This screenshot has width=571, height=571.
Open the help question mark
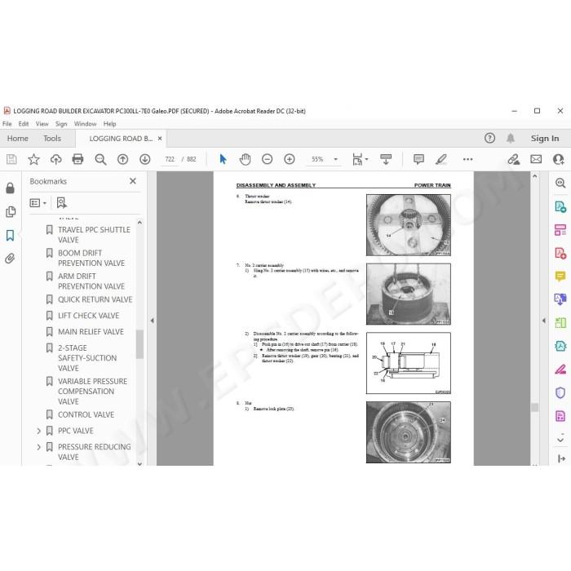[x=489, y=138]
